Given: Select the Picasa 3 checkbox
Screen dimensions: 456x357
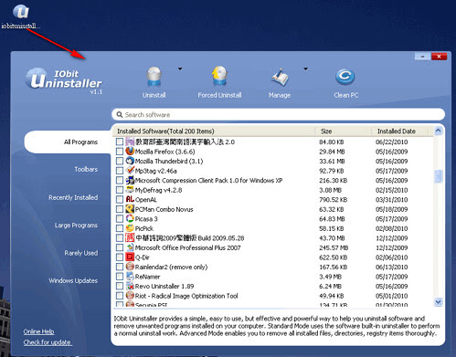Looking at the screenshot, I should pos(120,219).
